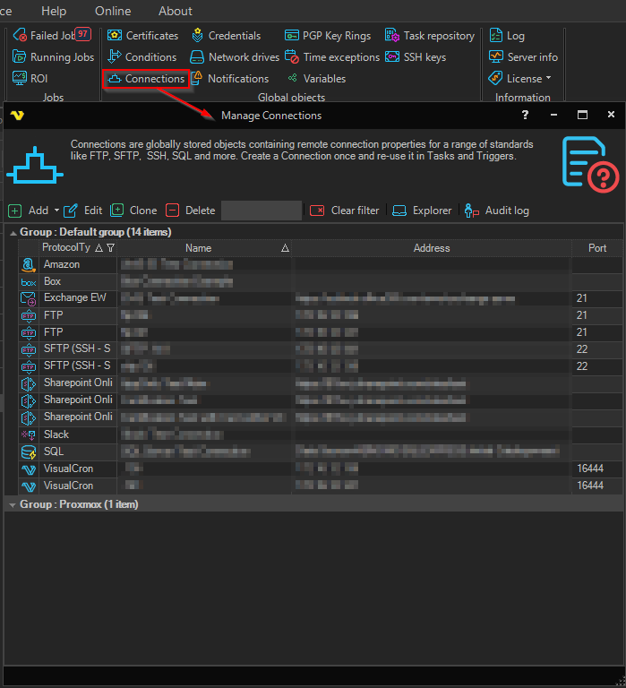Screen dimensions: 626x688
Task: Open Certificates from the ribbon
Action: click(x=143, y=36)
